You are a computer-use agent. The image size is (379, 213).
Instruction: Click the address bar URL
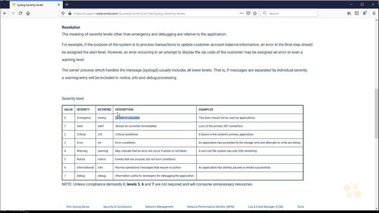(x=129, y=14)
